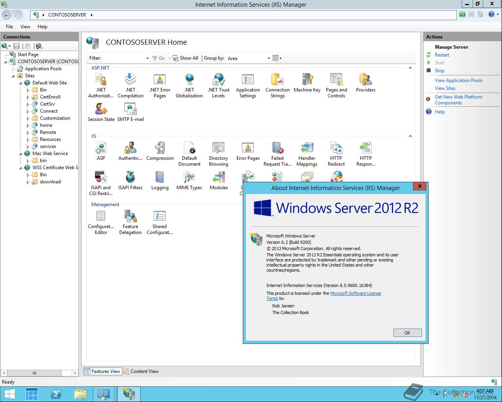Select Application Pools in Connections tree
This screenshot has width=502, height=402.
(43, 69)
